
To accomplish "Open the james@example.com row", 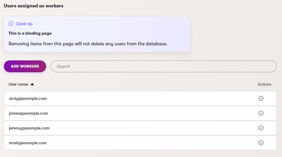I will click(28, 113).
